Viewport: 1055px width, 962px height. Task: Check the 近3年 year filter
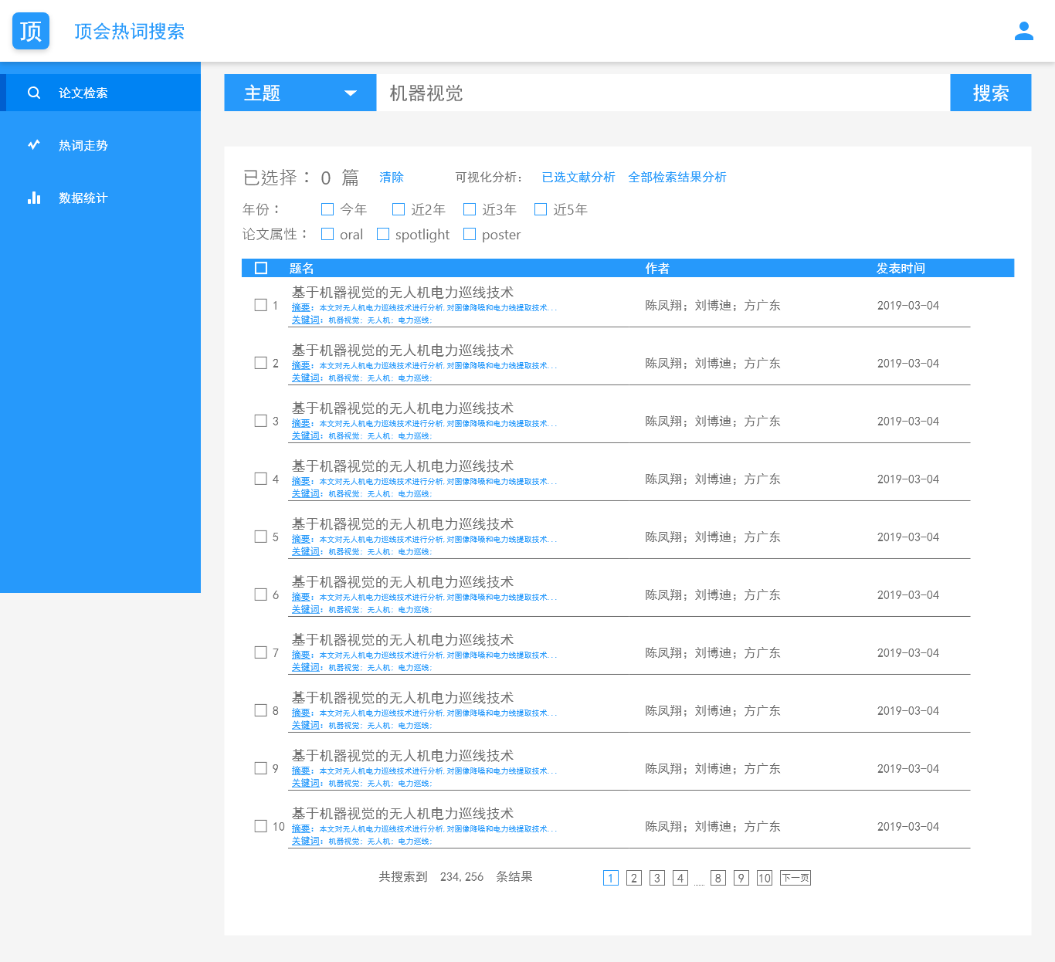[x=470, y=209]
